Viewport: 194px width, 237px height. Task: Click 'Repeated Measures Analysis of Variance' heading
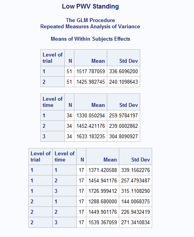pos(90,26)
